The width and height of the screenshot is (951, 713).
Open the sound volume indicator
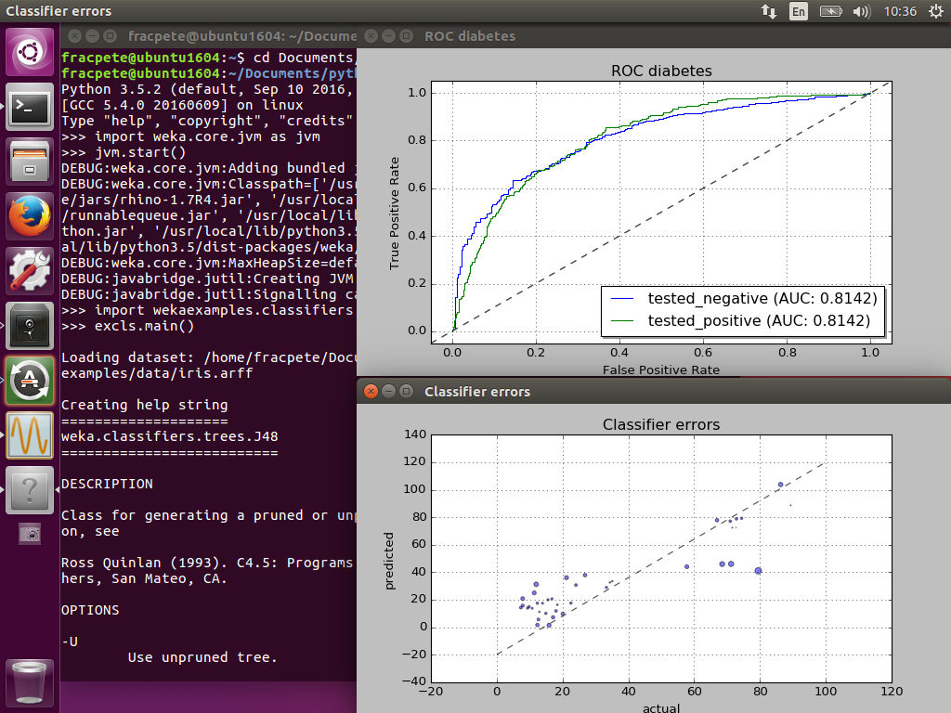[861, 11]
